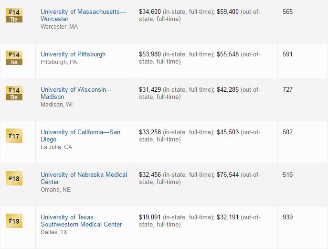Click the #14 Tie badge for Massachusetts—Worcester

[x=14, y=15]
